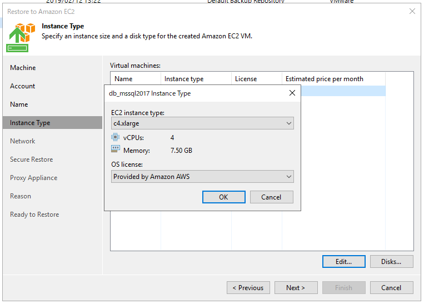The width and height of the screenshot is (424, 304).
Task: Click the Memory module icon
Action: pyautogui.click(x=115, y=149)
